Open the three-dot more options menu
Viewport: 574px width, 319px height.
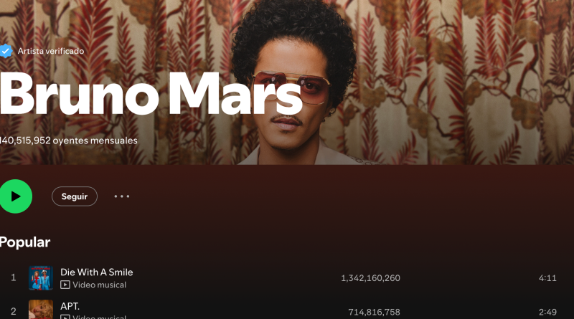(x=121, y=196)
